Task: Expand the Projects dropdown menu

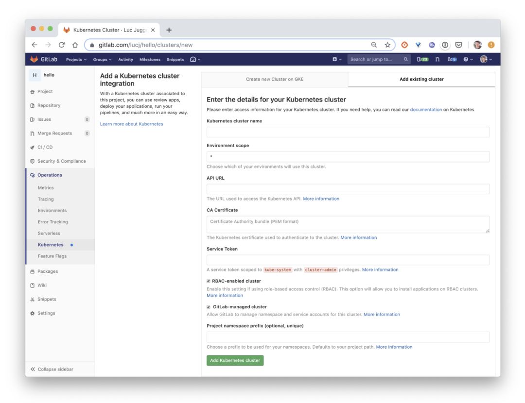Action: [x=76, y=60]
